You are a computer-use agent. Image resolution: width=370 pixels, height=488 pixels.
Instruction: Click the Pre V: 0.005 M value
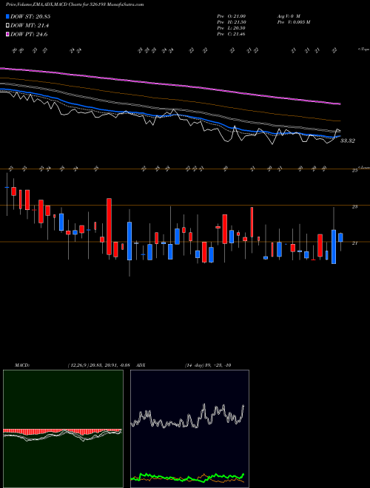[x=293, y=21]
